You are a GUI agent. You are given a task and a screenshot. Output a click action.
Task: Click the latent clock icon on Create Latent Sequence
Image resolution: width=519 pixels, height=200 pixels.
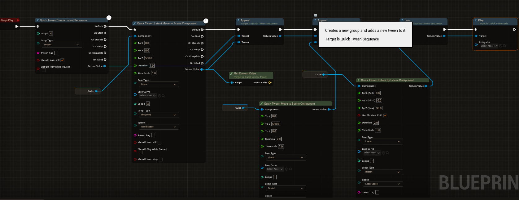pos(109,18)
